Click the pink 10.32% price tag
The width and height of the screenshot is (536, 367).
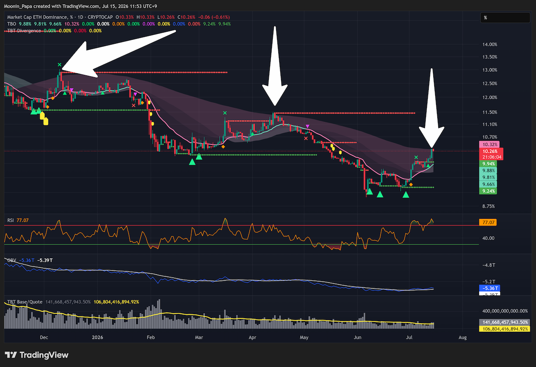pos(487,145)
